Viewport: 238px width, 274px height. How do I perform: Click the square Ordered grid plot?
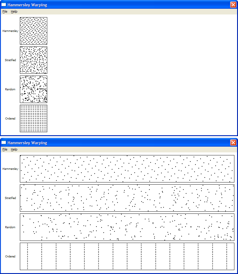(x=33, y=118)
